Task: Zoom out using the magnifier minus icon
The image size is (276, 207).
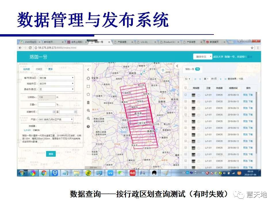Action: pos(88,118)
